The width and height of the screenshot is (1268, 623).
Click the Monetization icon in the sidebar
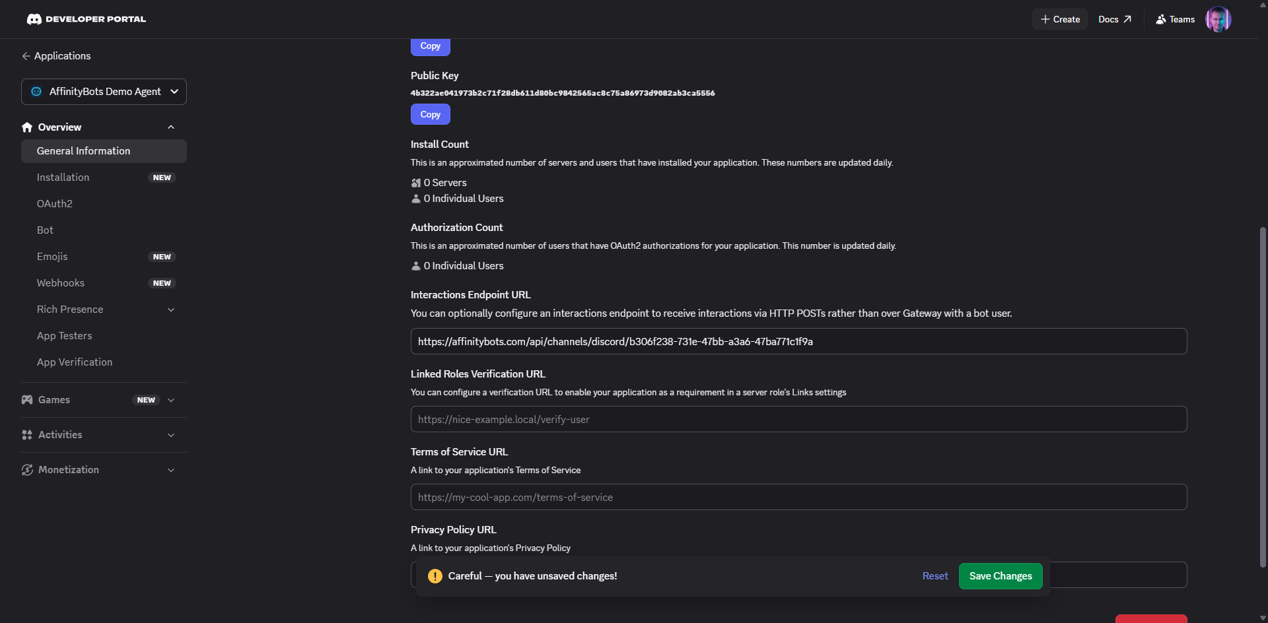coord(26,470)
